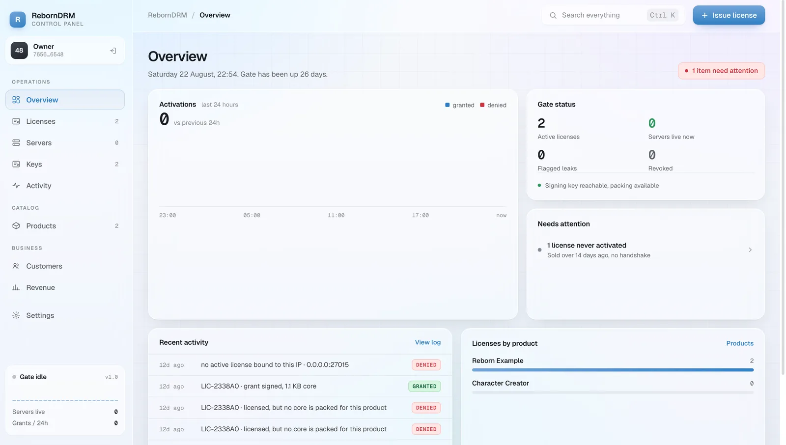786x445 pixels.
Task: Click the Character Creator progress bar
Action: click(613, 392)
